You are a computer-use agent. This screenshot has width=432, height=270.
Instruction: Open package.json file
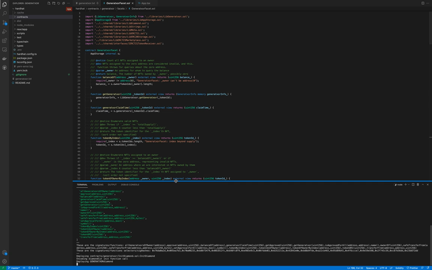(x=41, y=58)
